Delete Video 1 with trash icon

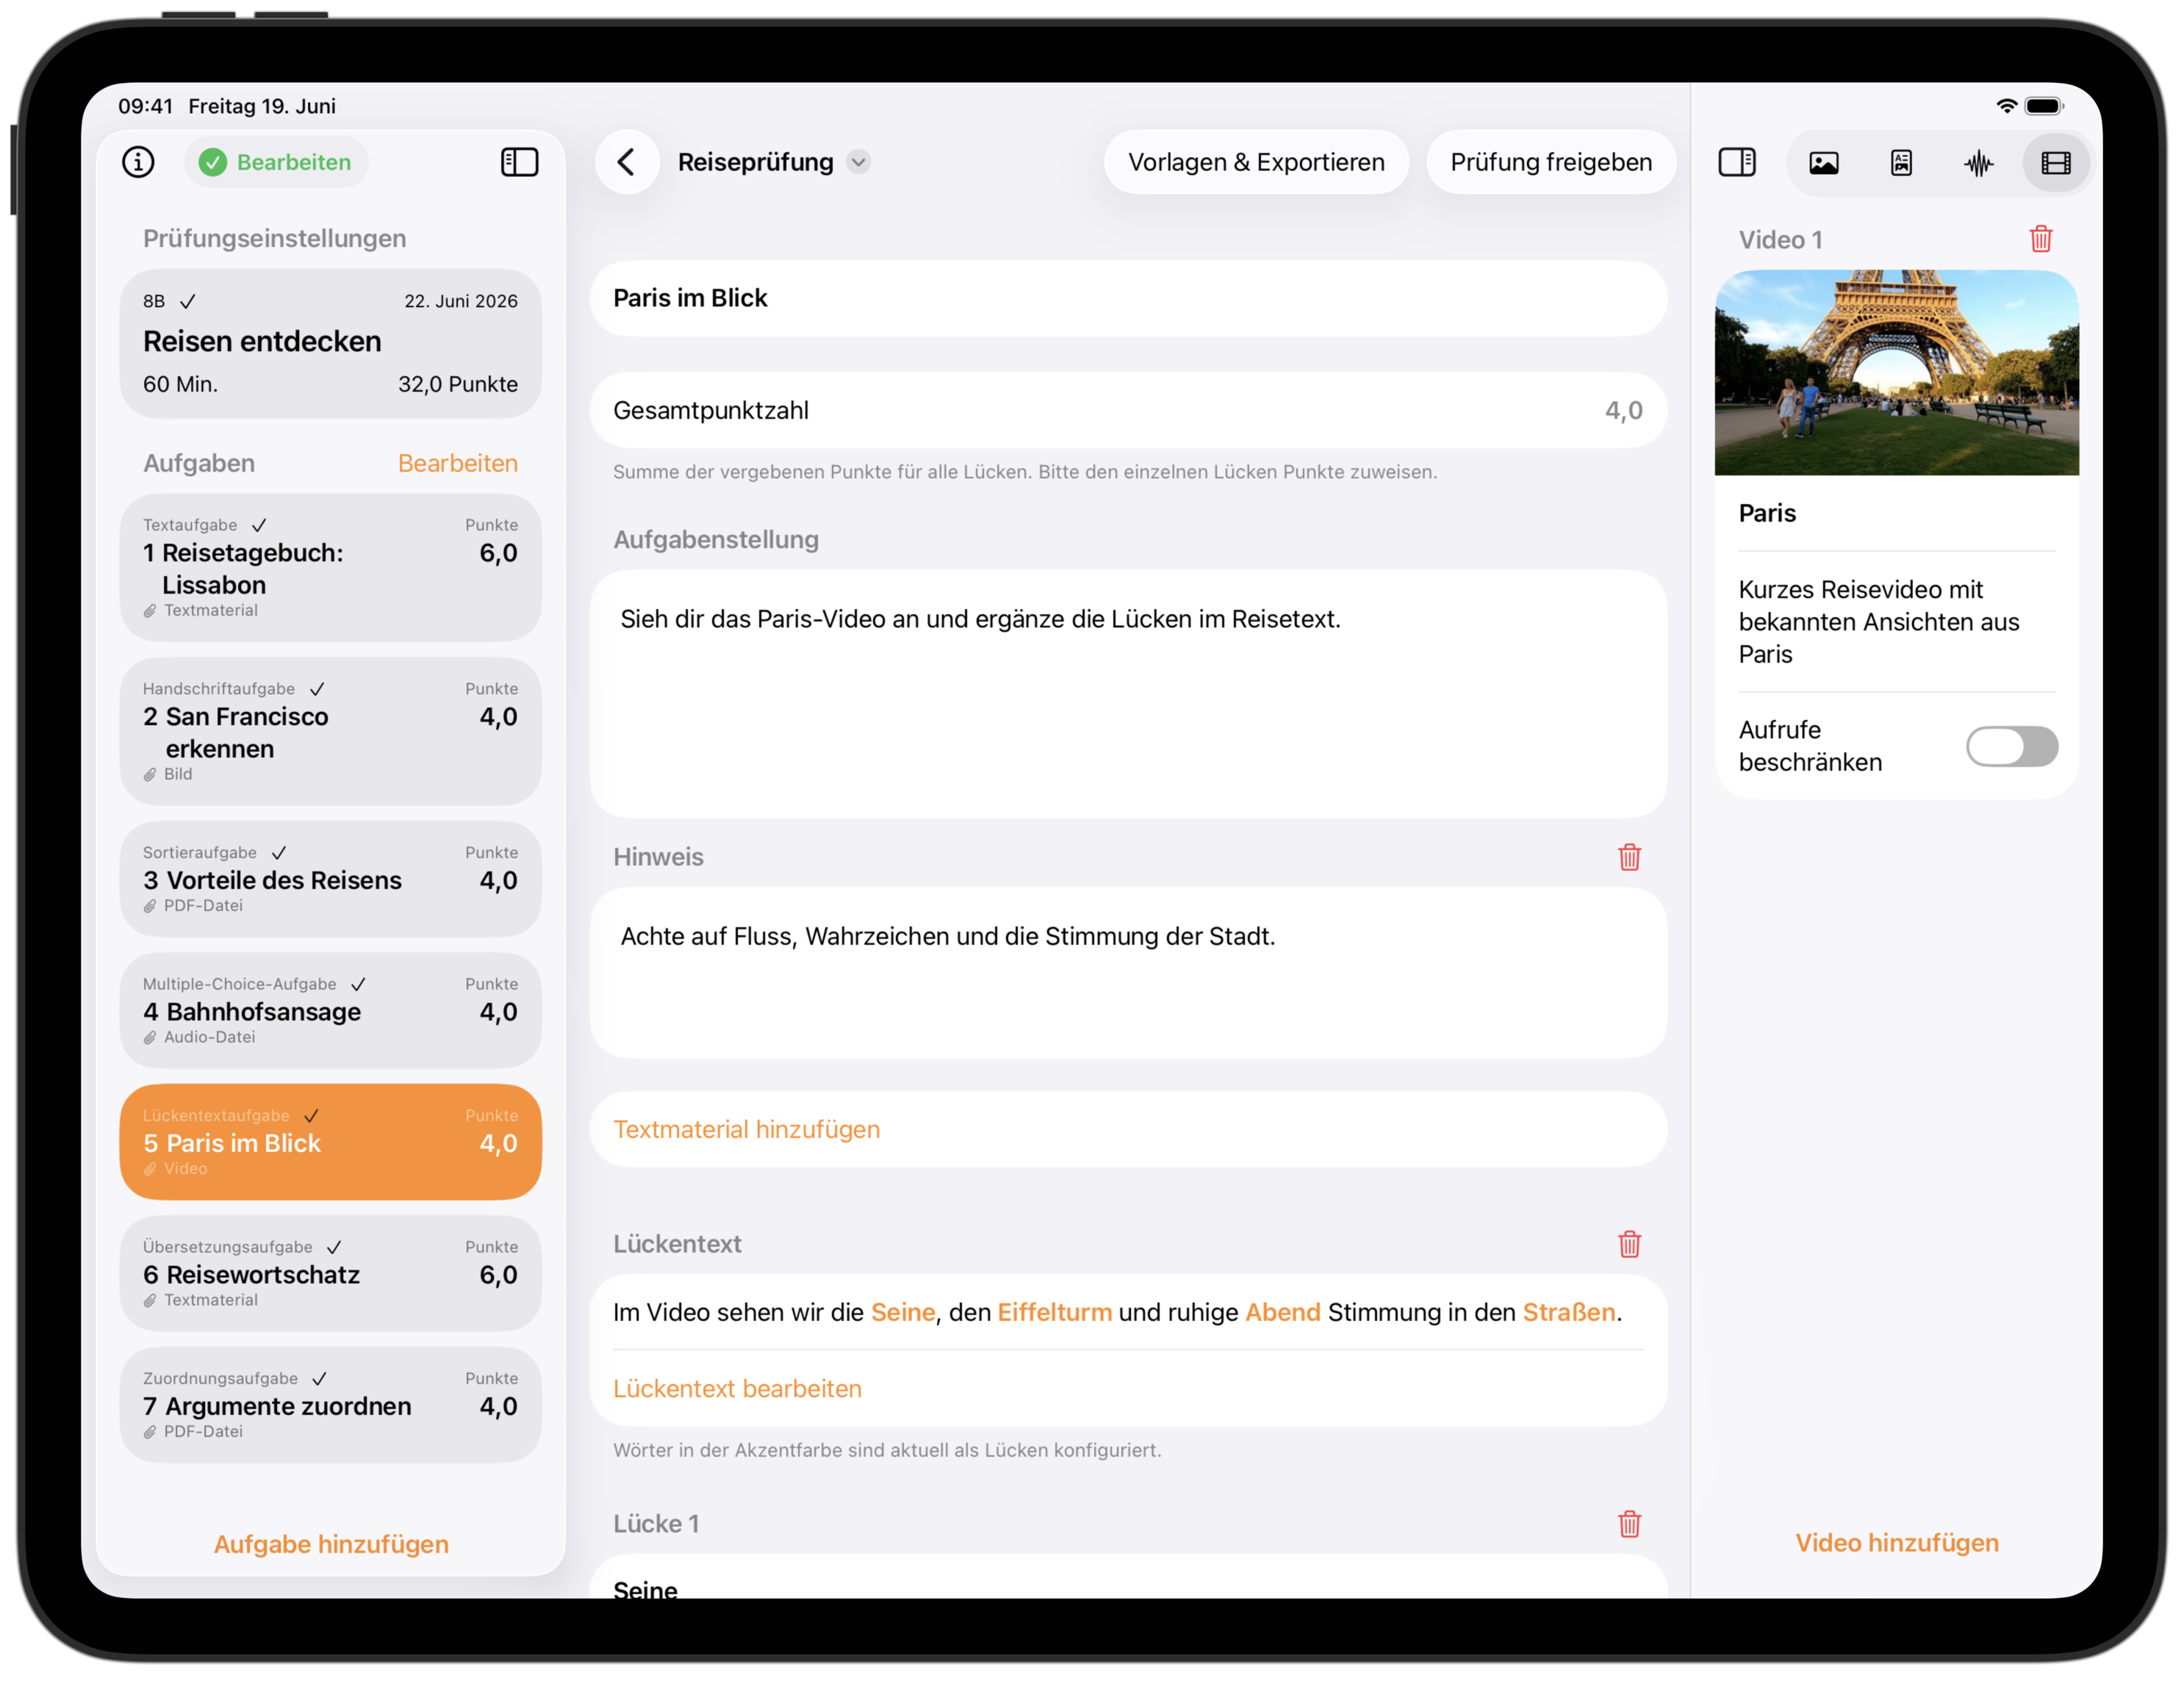point(2041,239)
